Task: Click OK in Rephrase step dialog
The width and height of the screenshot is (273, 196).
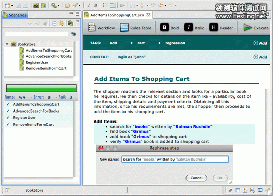Action: [x=220, y=178]
